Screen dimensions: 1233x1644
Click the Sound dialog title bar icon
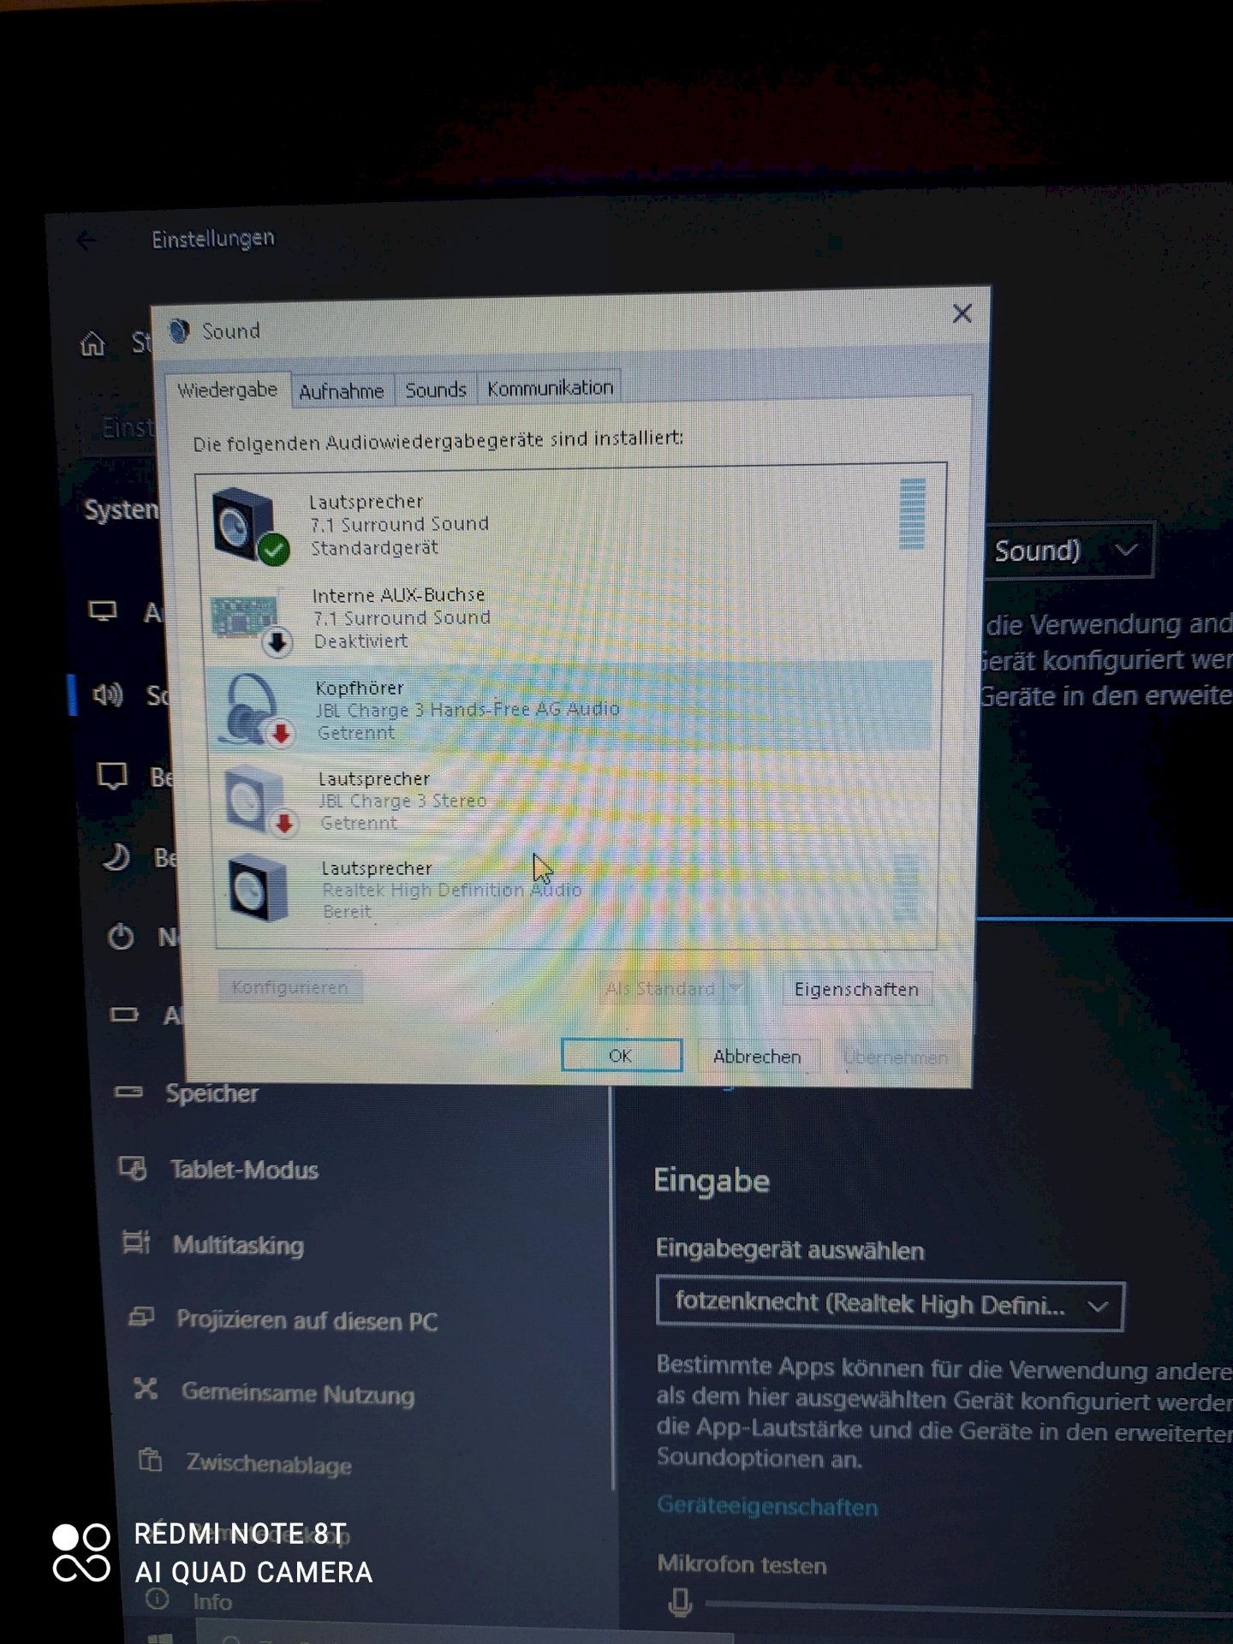[x=179, y=331]
